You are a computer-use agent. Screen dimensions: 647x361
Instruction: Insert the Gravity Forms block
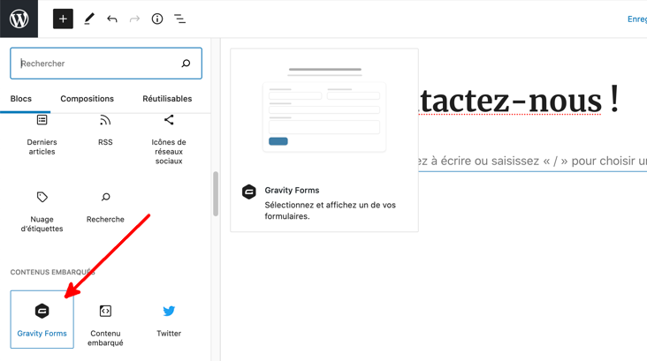(42, 320)
